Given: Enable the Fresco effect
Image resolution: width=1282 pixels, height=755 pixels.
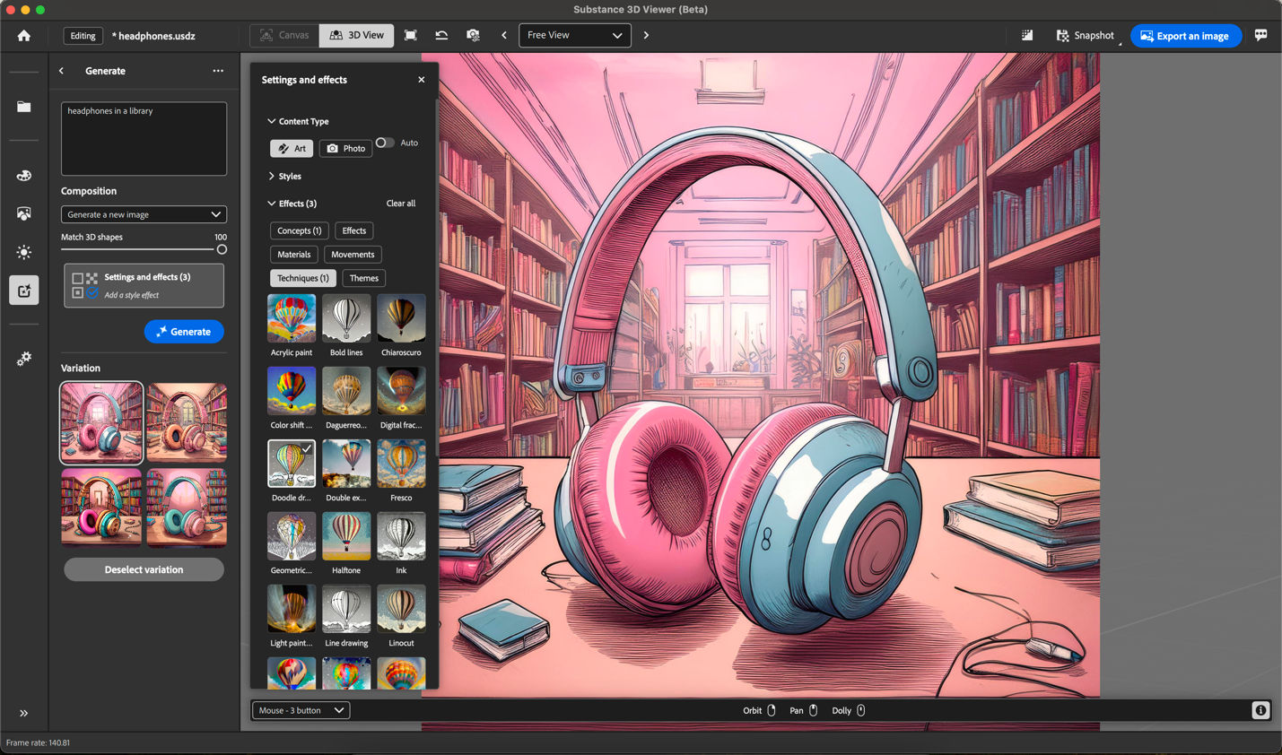Looking at the screenshot, I should click(401, 464).
